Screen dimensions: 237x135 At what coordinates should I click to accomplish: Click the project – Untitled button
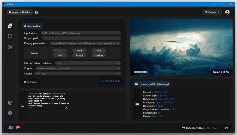point(20,12)
